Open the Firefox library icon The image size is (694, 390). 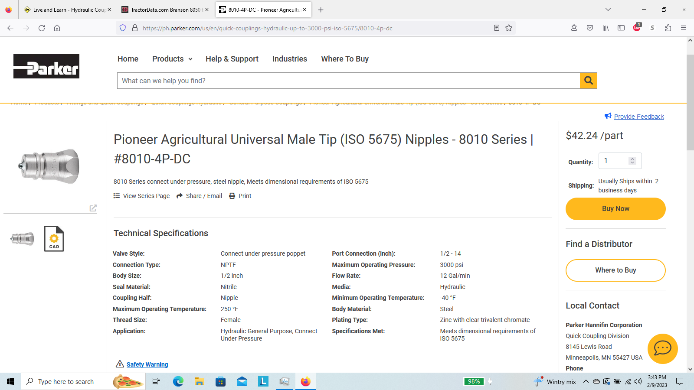[606, 28]
